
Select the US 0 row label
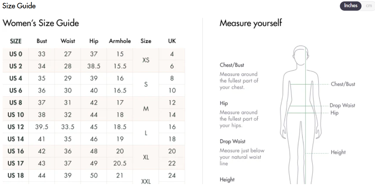(x=16, y=54)
